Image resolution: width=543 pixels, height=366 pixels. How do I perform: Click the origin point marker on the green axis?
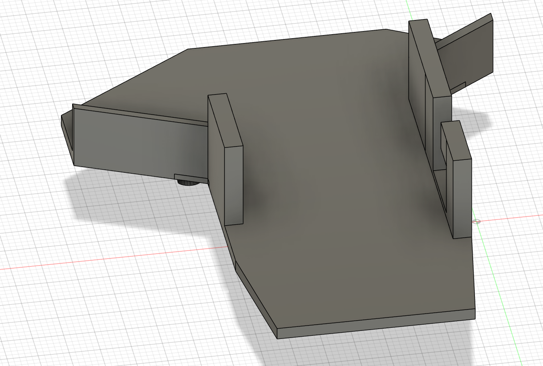[x=476, y=221]
